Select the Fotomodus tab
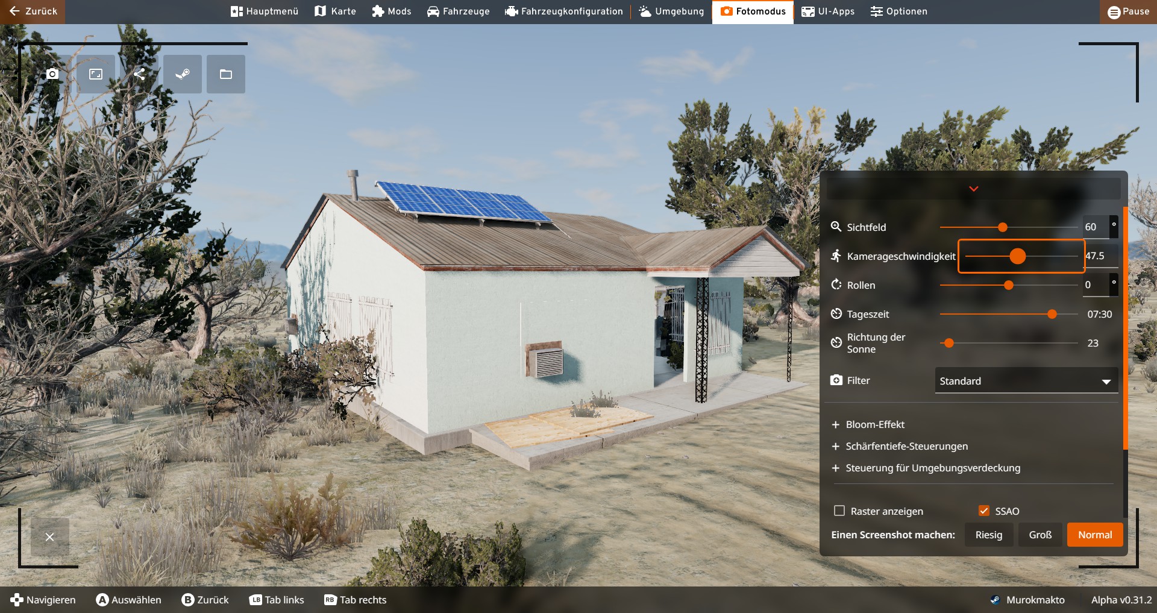Viewport: 1157px width, 613px height. tap(753, 11)
